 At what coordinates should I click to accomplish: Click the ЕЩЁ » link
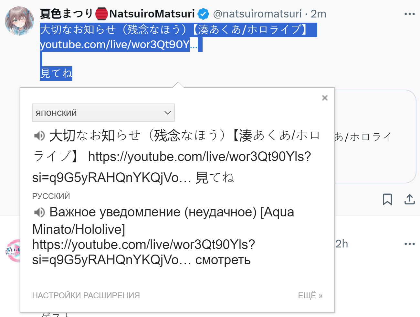(x=310, y=295)
